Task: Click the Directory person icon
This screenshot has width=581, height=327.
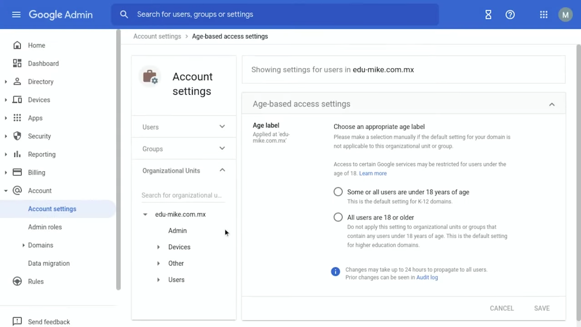Action: [17, 81]
